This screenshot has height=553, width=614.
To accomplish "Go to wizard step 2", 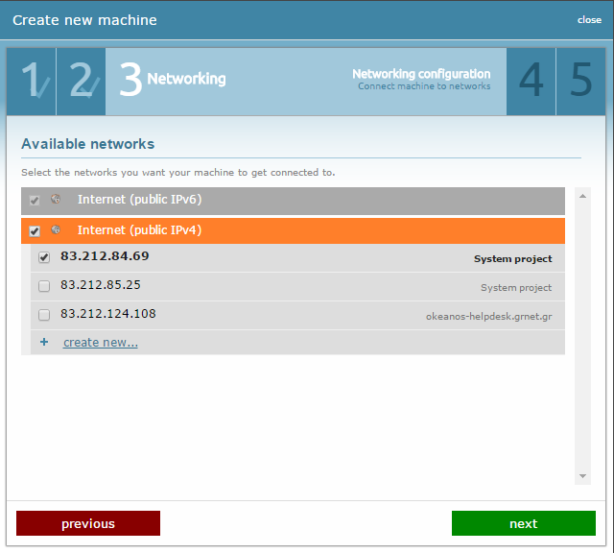I will pos(81,82).
